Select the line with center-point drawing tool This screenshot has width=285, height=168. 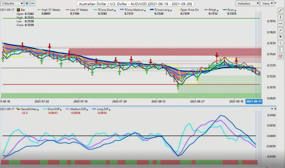coord(281,30)
